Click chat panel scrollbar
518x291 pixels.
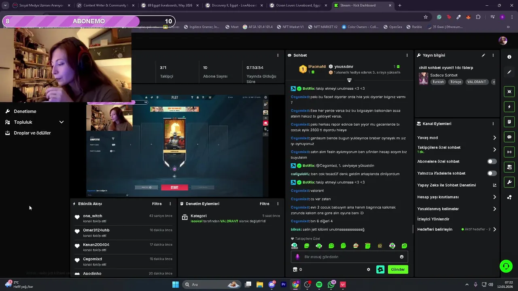click(x=413, y=229)
